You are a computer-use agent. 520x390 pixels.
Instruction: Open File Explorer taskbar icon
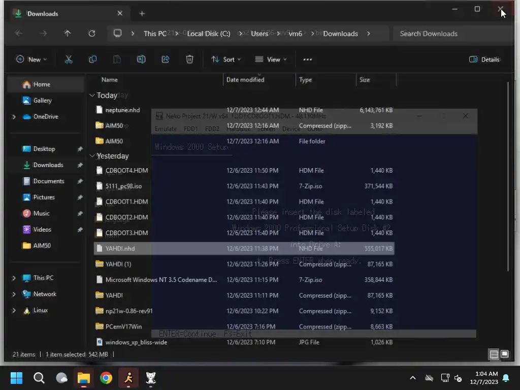pyautogui.click(x=84, y=378)
